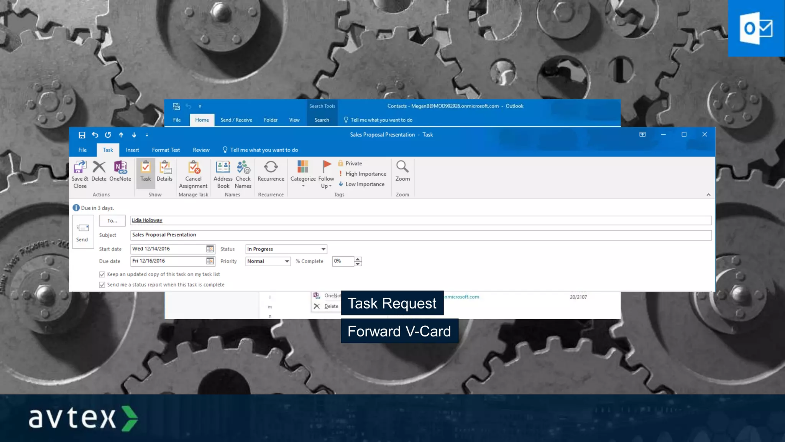Mark the task as Private

[x=350, y=163]
